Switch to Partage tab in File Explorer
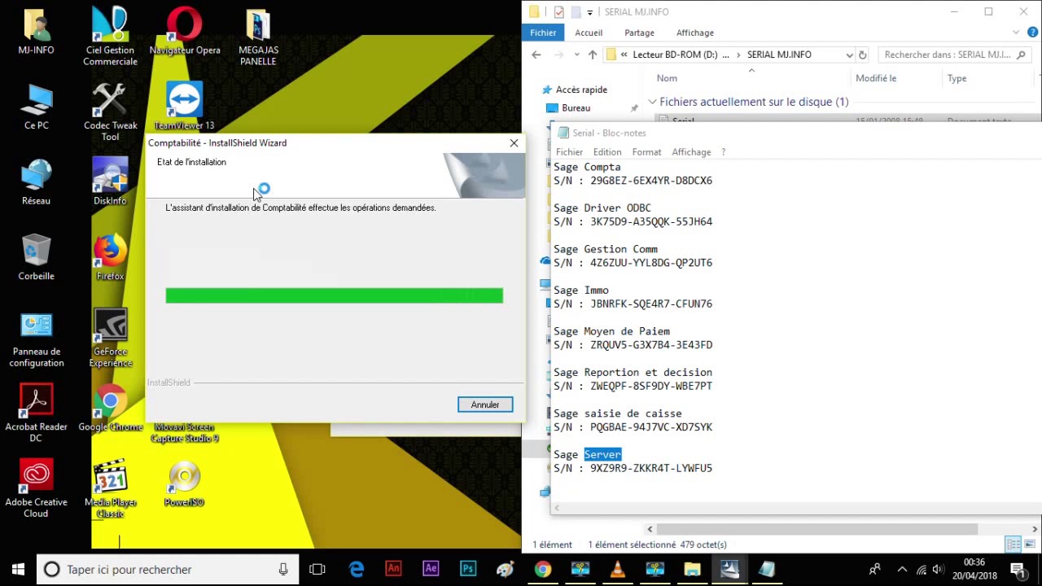 point(639,33)
